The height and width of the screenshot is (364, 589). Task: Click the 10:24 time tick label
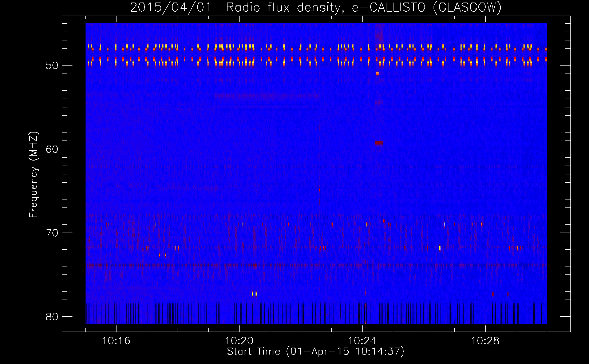click(362, 341)
